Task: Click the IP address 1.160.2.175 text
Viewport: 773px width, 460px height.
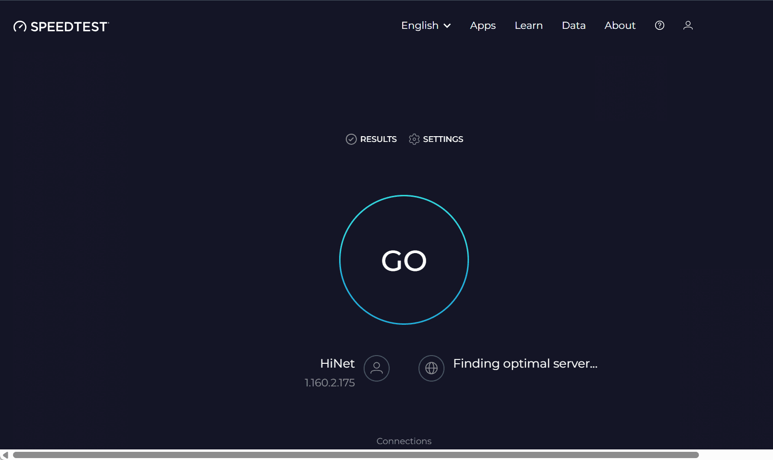Action: coord(329,383)
